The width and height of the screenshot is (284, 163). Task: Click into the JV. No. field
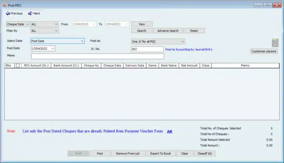pos(147,49)
